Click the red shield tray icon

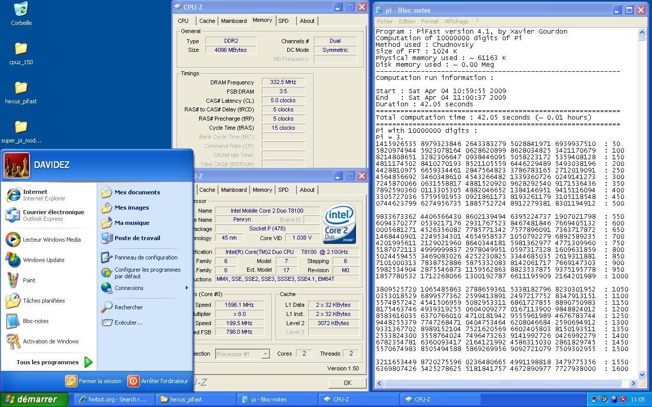tap(622, 399)
